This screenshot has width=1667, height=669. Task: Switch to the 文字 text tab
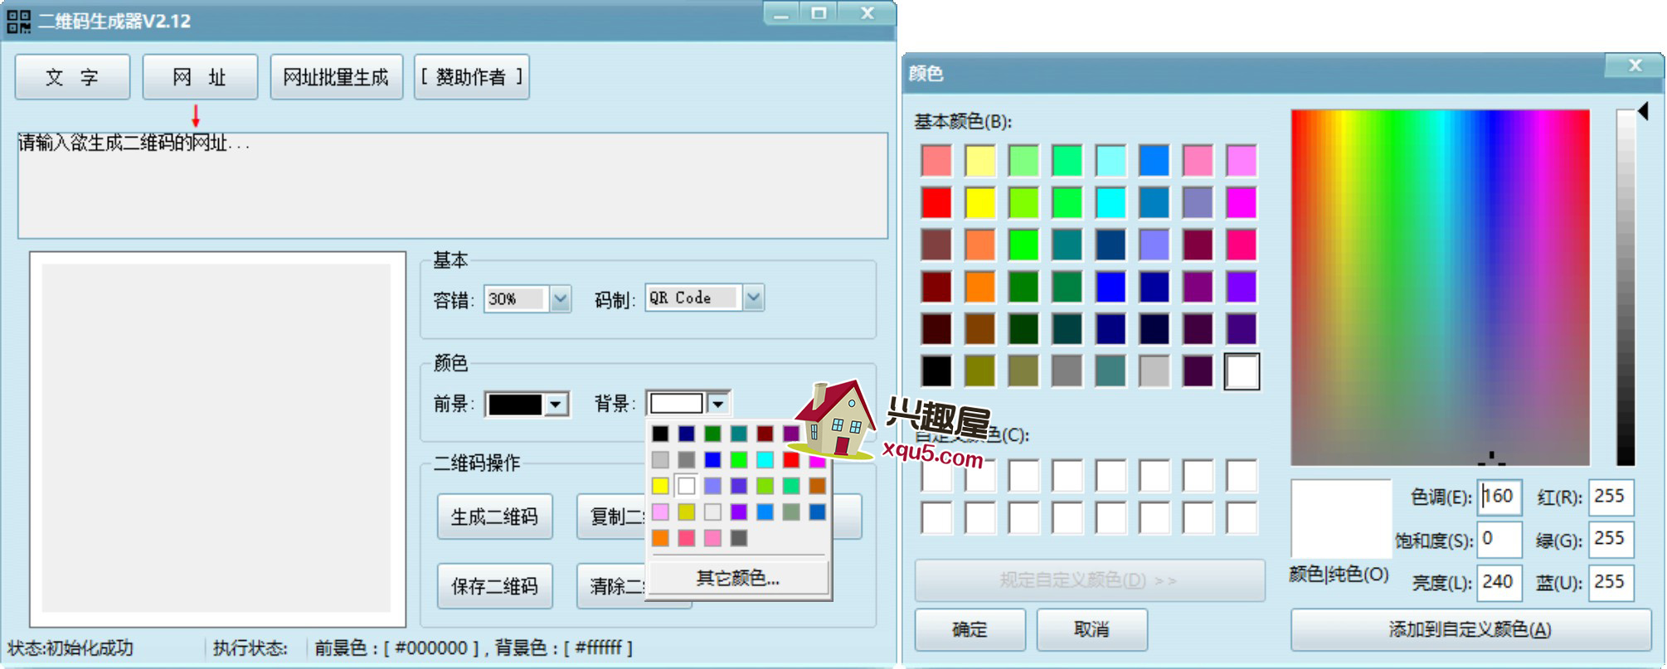[72, 77]
